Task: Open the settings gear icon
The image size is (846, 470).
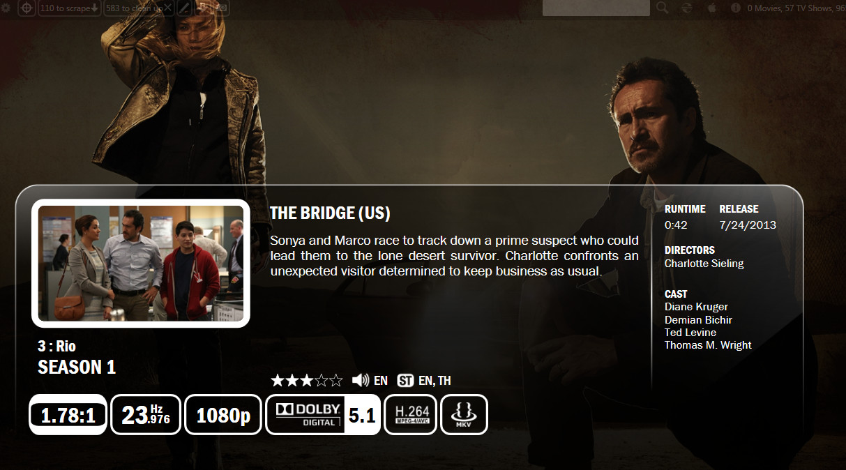Action: coord(7,8)
